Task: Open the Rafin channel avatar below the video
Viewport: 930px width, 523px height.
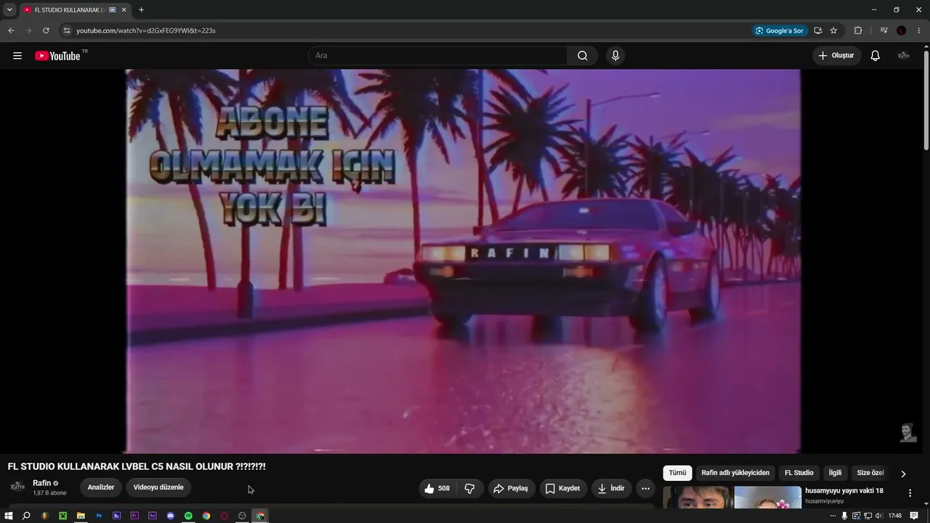Action: pyautogui.click(x=17, y=487)
